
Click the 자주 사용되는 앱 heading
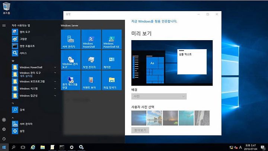pos(21,25)
